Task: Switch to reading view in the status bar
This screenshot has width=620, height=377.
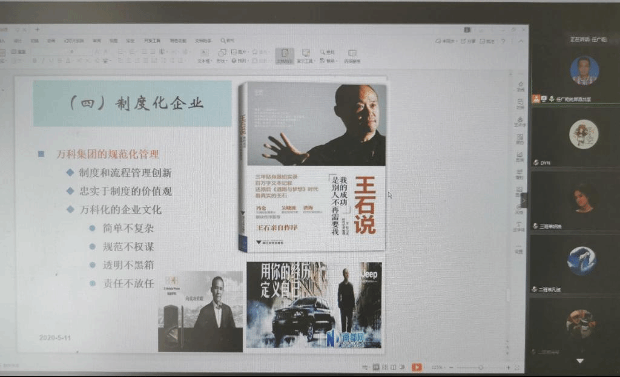Action: [x=394, y=367]
